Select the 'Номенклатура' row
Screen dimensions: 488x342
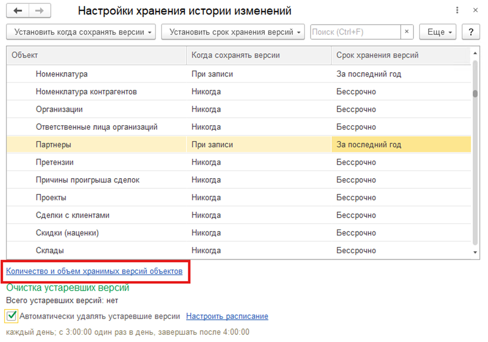[239, 74]
